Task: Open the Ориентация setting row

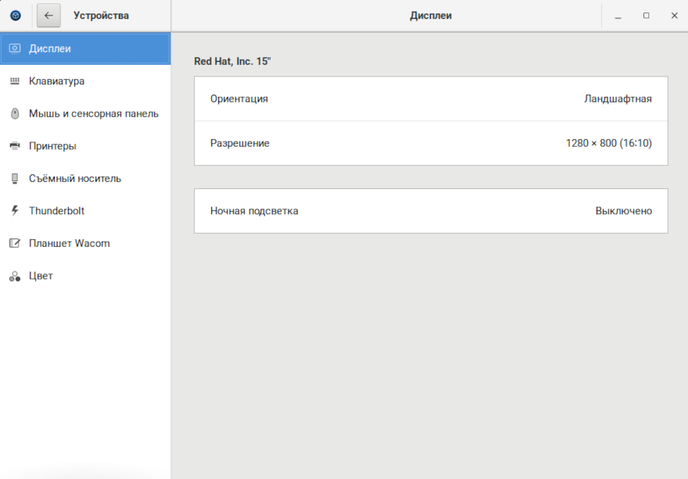Action: [x=239, y=99]
